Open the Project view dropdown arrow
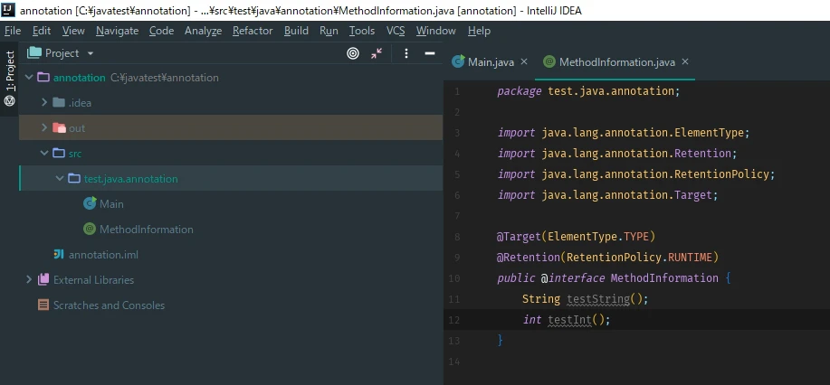 click(x=90, y=54)
